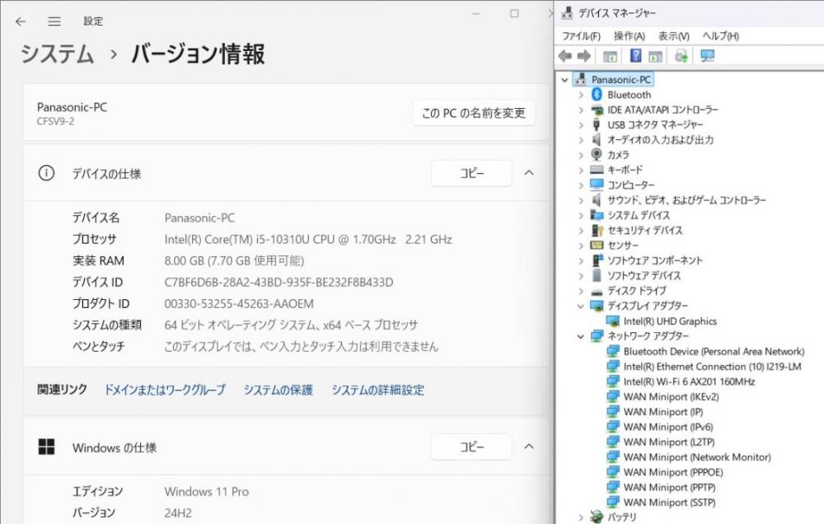The width and height of the screenshot is (824, 524).
Task: Click the コンピューター category icon
Action: click(x=597, y=185)
